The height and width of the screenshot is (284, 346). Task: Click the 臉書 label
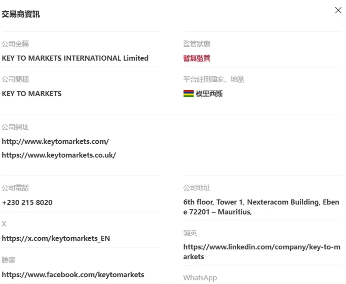pyautogui.click(x=8, y=260)
